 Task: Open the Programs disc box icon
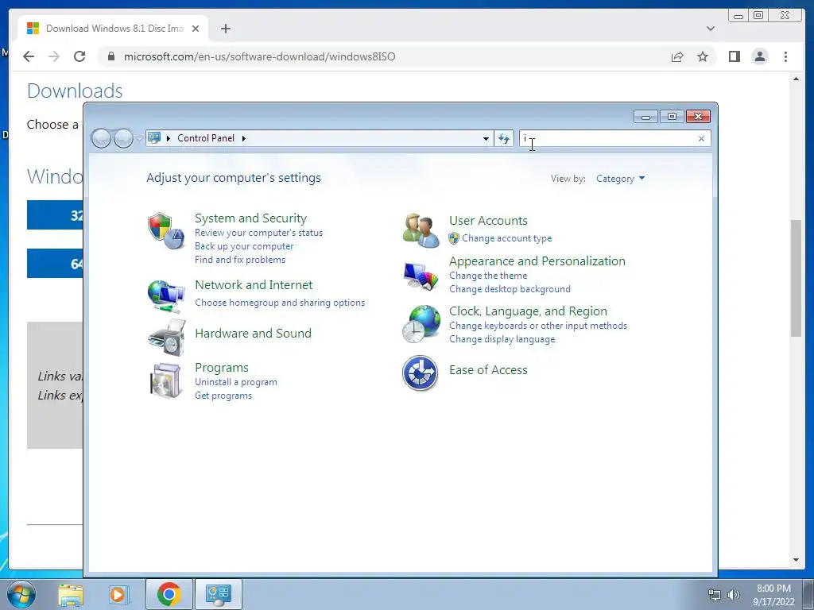[165, 380]
